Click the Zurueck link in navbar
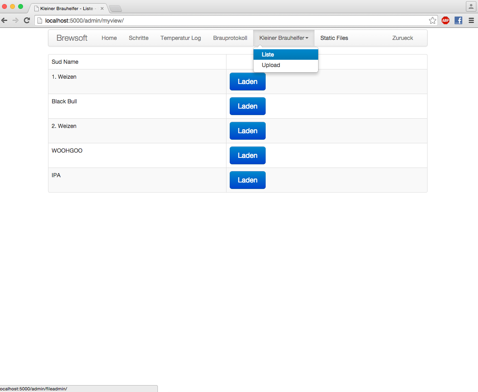Viewport: 478px width, 392px height. [x=403, y=38]
